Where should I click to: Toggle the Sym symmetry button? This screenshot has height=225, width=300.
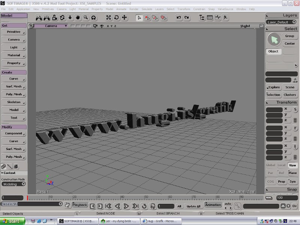click(x=292, y=181)
